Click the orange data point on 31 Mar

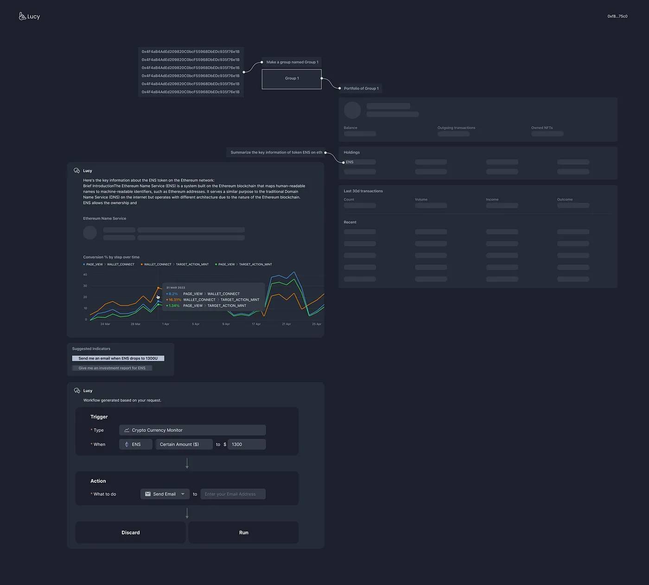pyautogui.click(x=159, y=288)
